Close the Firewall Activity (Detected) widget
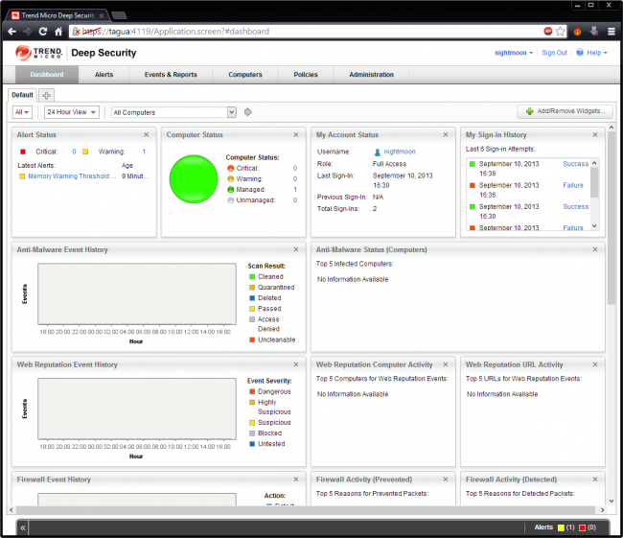 tap(595, 480)
